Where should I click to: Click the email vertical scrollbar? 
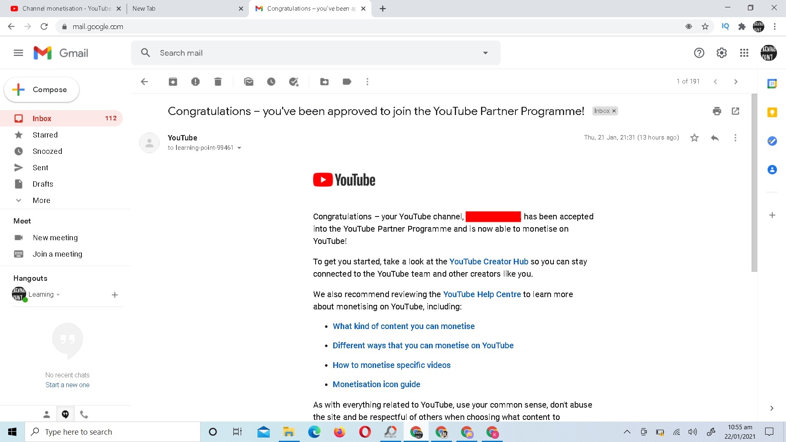tap(754, 183)
